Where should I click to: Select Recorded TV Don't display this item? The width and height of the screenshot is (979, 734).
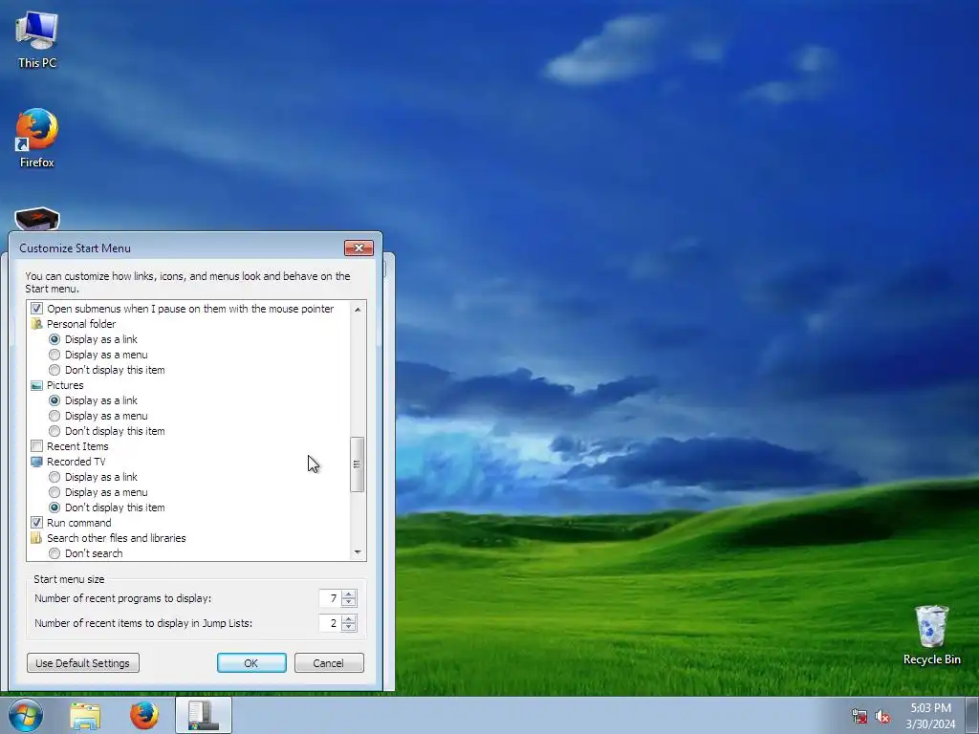coord(54,507)
